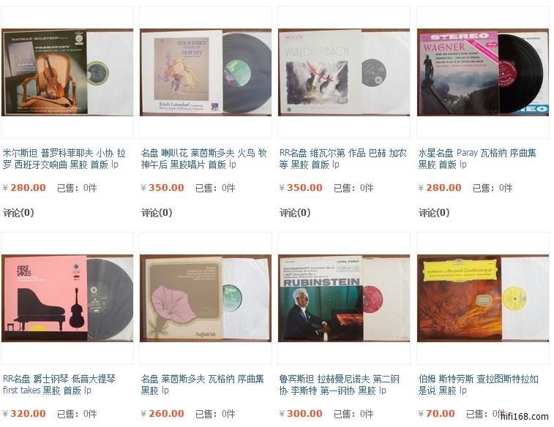Viewport: 554px width, 427px height.
Task: Open listing titled 水星名盘 Paray 瓦格纳 序曲集
Action: coord(477,159)
